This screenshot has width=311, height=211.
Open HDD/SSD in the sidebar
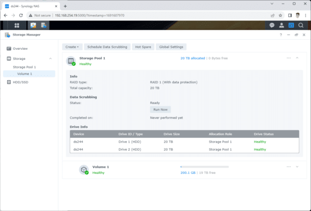tap(29, 82)
